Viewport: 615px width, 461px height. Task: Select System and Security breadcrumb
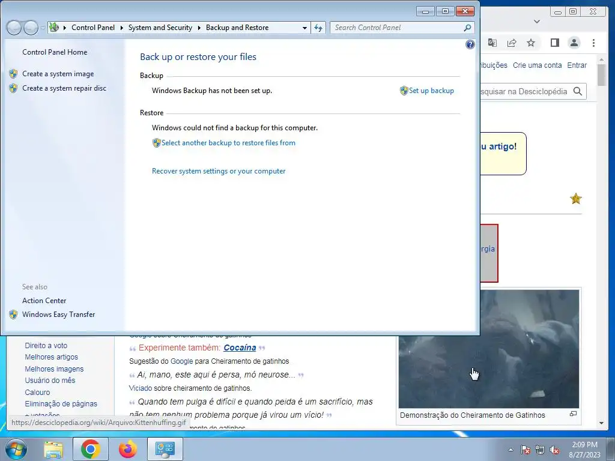(x=160, y=28)
